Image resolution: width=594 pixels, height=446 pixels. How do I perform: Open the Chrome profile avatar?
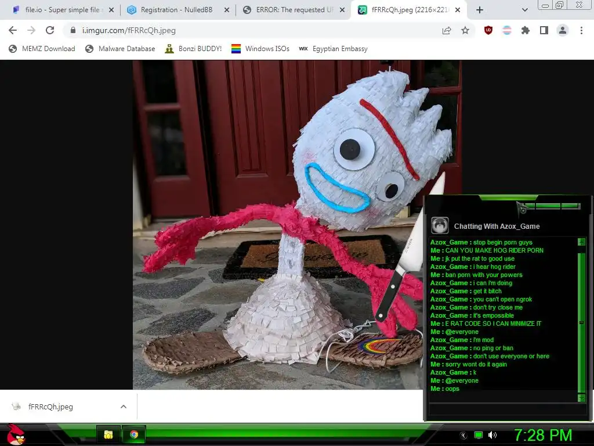[x=563, y=30]
